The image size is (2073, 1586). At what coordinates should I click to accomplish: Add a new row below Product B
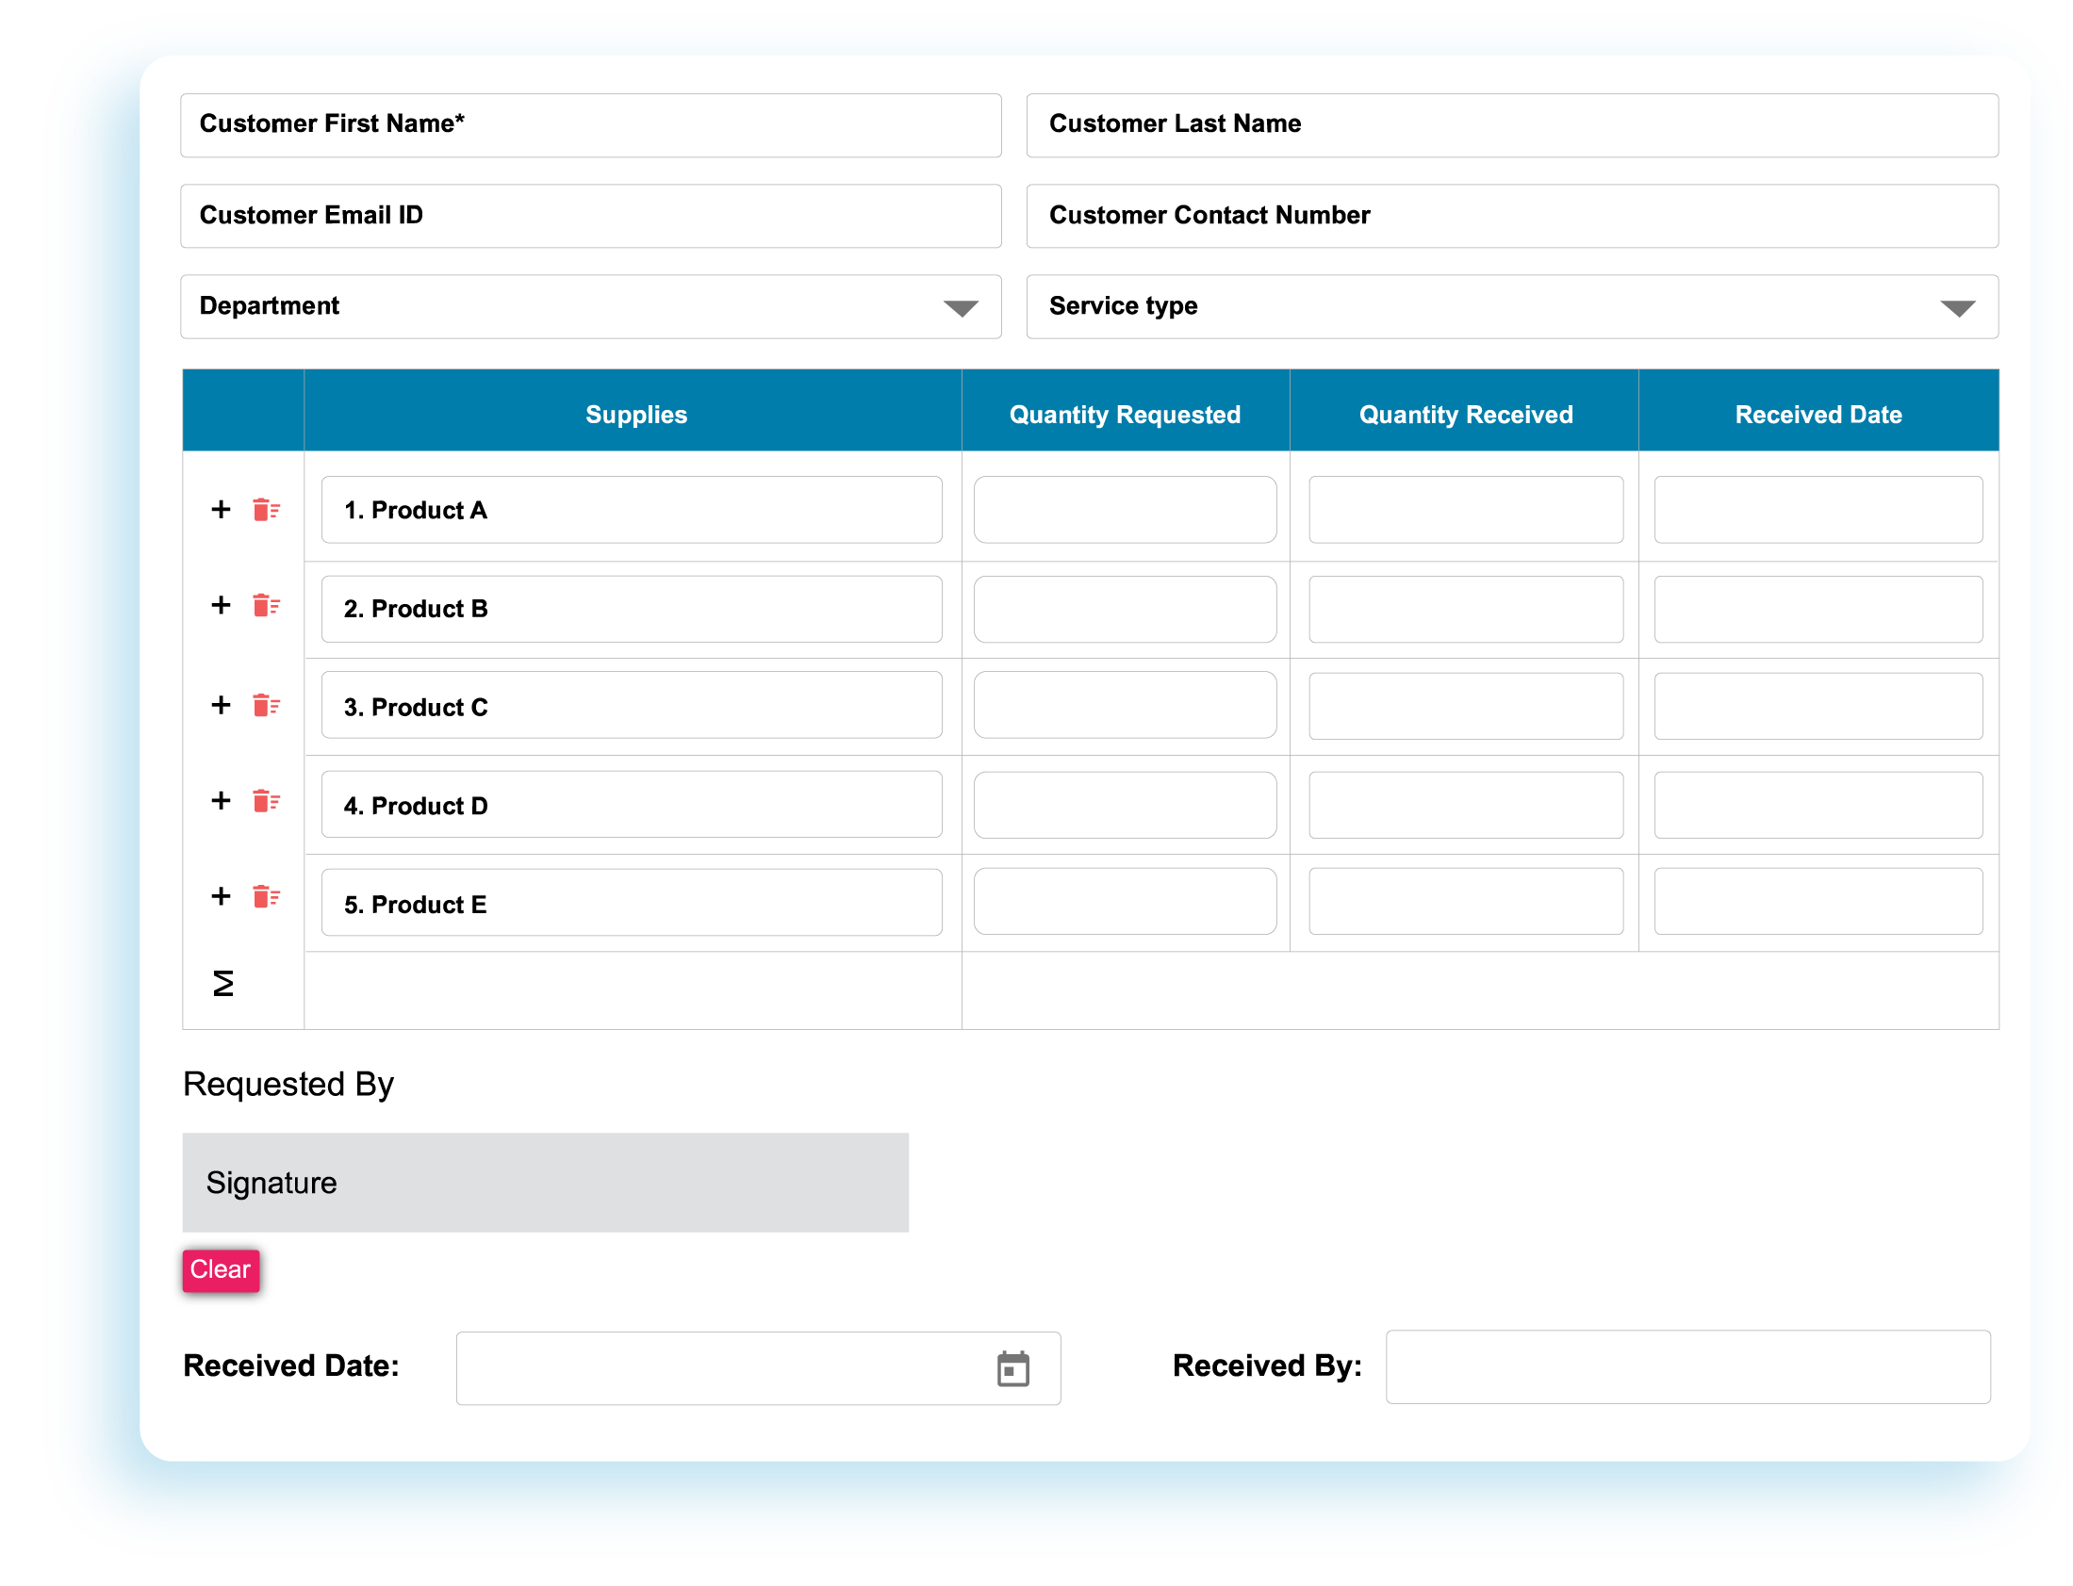click(220, 608)
